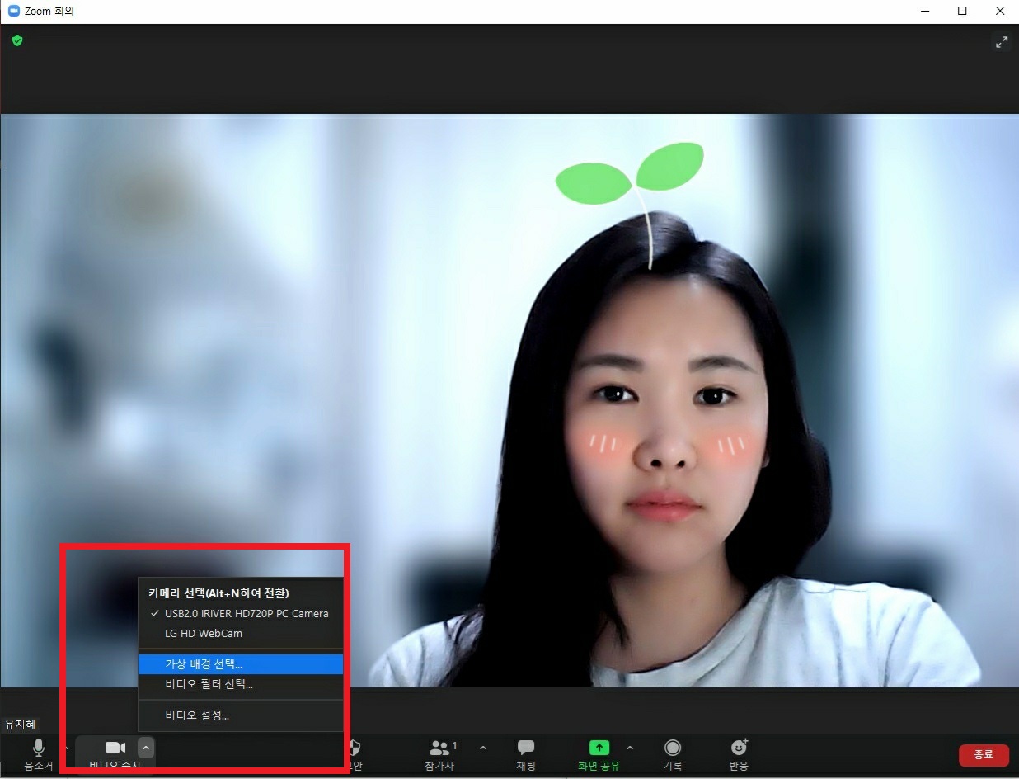Select USB2.0 IRIVER HD720P PC Camera
Image resolution: width=1019 pixels, height=779 pixels.
246,614
